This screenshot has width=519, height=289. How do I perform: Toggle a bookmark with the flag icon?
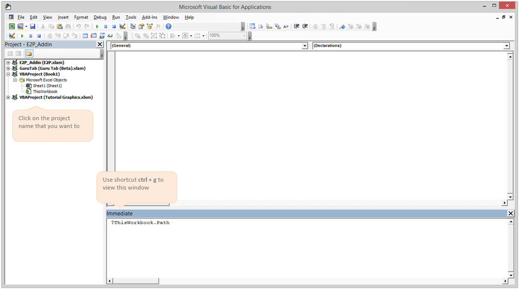pos(342,27)
